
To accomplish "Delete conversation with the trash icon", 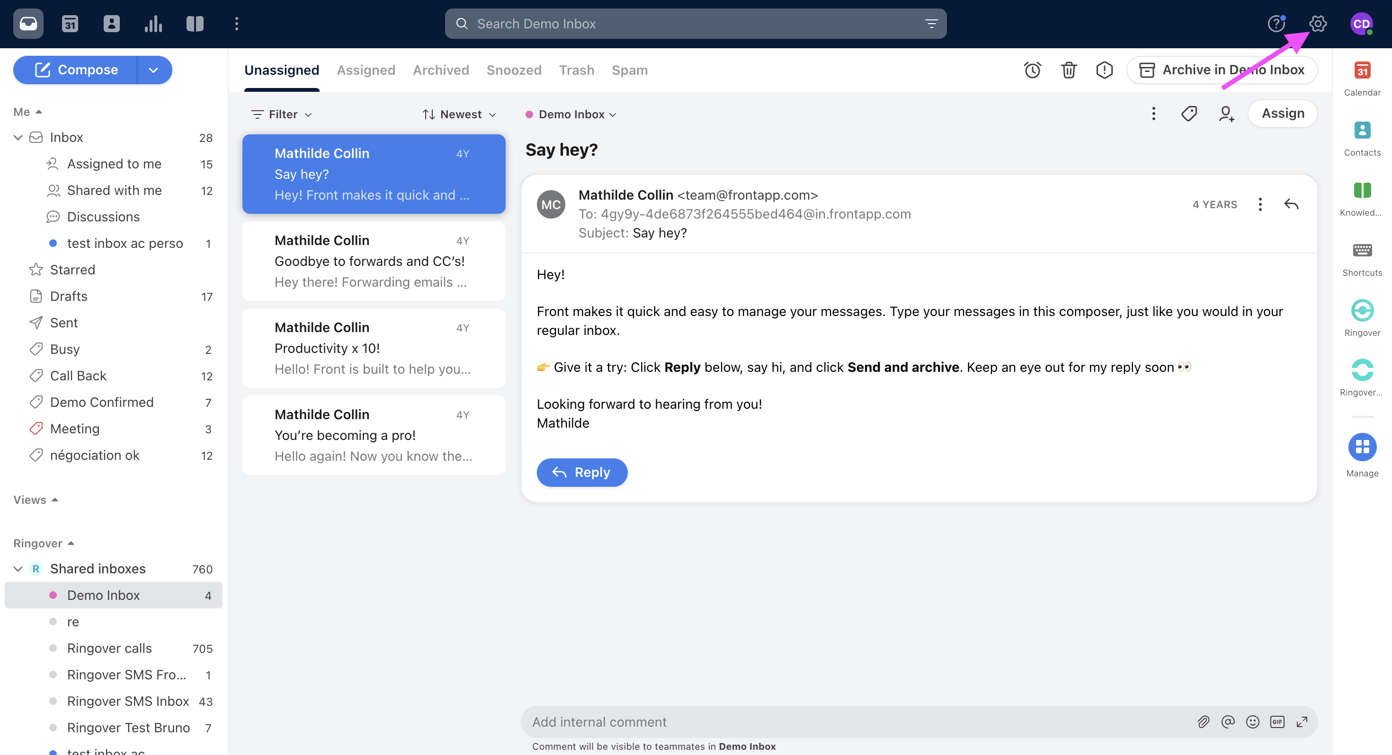I will pyautogui.click(x=1068, y=70).
